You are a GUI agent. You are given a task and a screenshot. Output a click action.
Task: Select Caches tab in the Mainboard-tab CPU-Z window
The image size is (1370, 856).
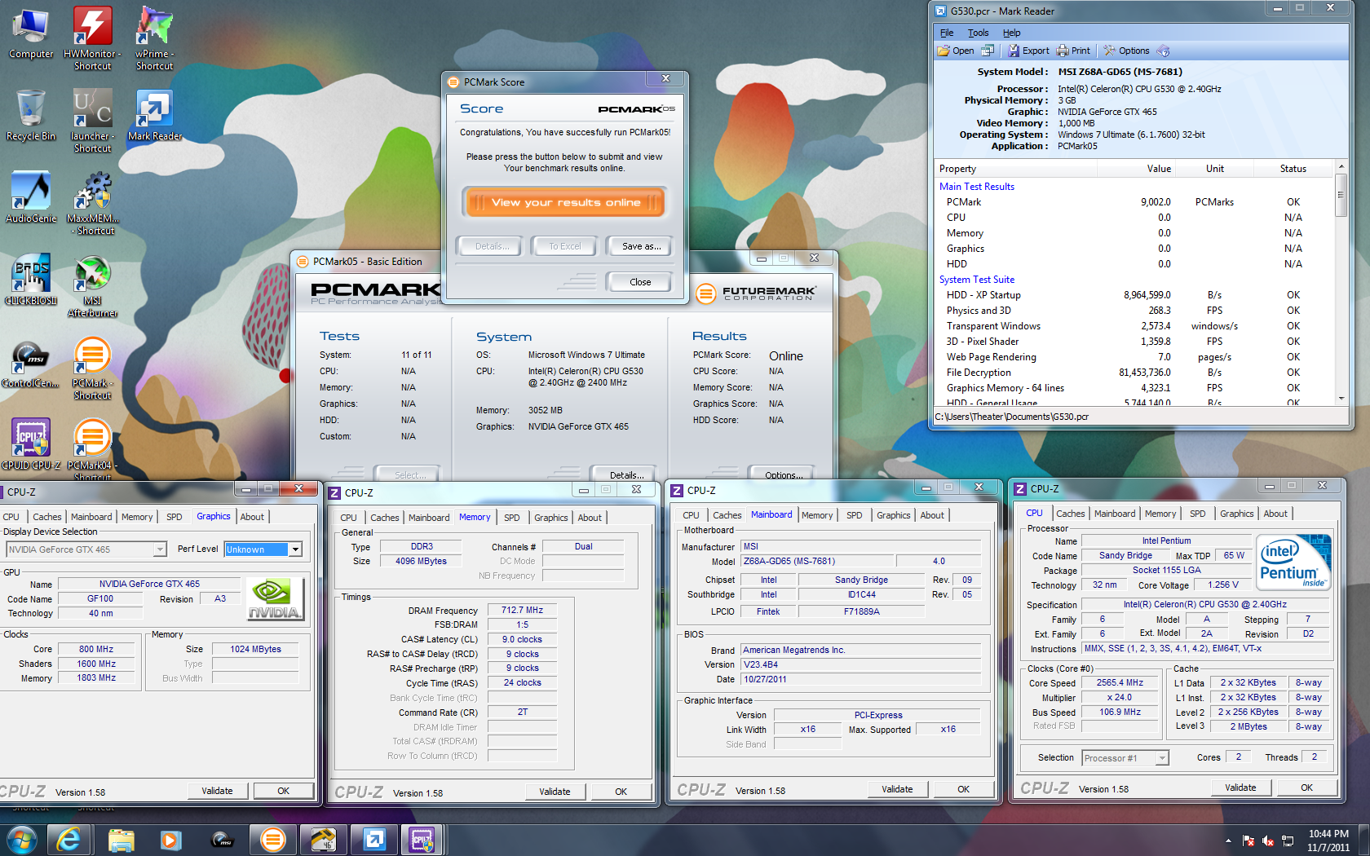point(727,515)
